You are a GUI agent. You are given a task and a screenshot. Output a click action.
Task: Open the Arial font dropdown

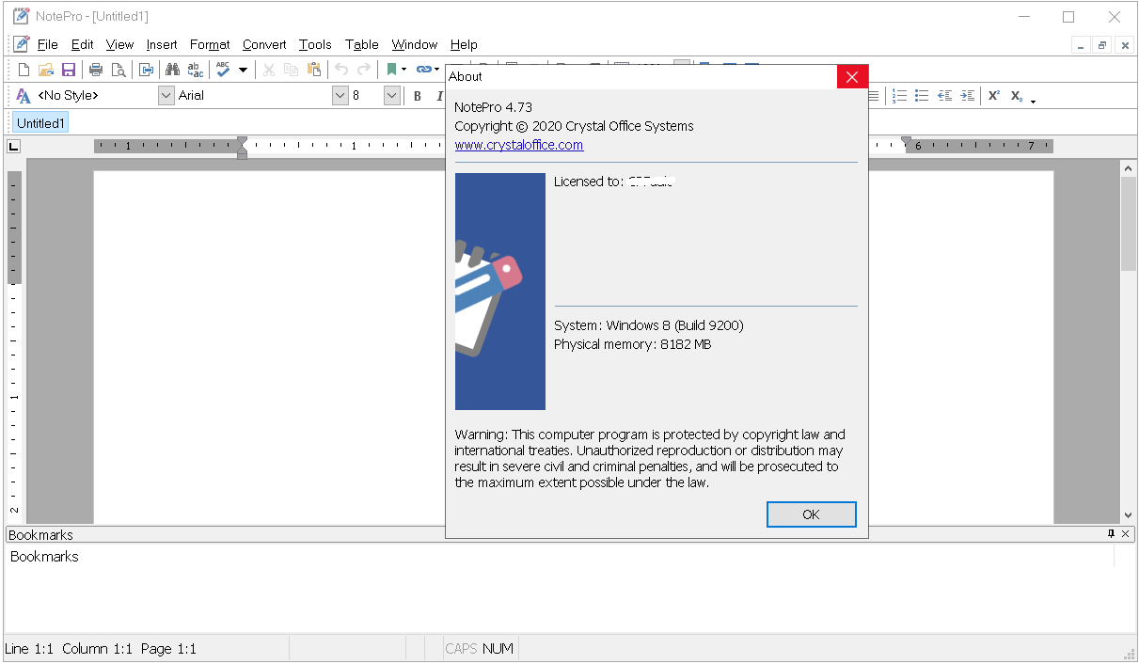tap(340, 95)
